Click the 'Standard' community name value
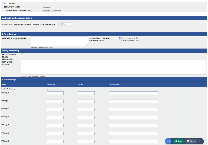Image resolution: width=208 pixels, height=145 pixels. click(47, 7)
